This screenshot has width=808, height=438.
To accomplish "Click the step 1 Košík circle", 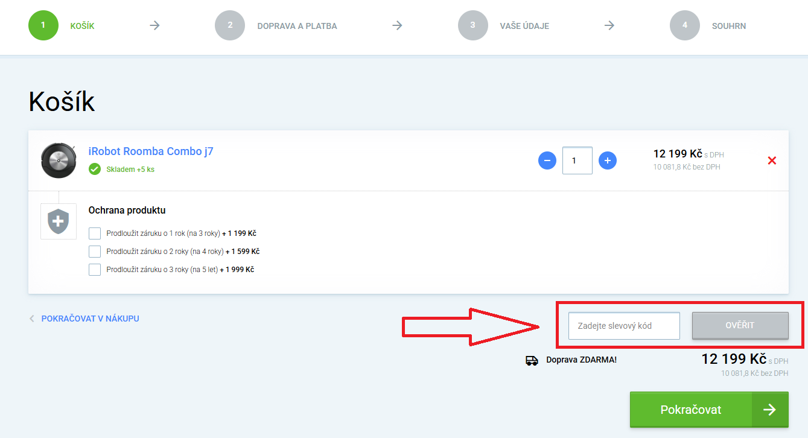I will (x=43, y=26).
